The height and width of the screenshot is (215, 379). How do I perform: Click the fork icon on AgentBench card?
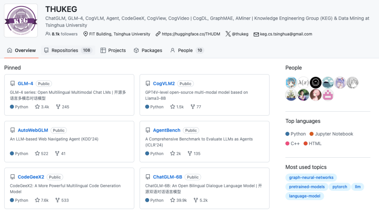(190, 153)
